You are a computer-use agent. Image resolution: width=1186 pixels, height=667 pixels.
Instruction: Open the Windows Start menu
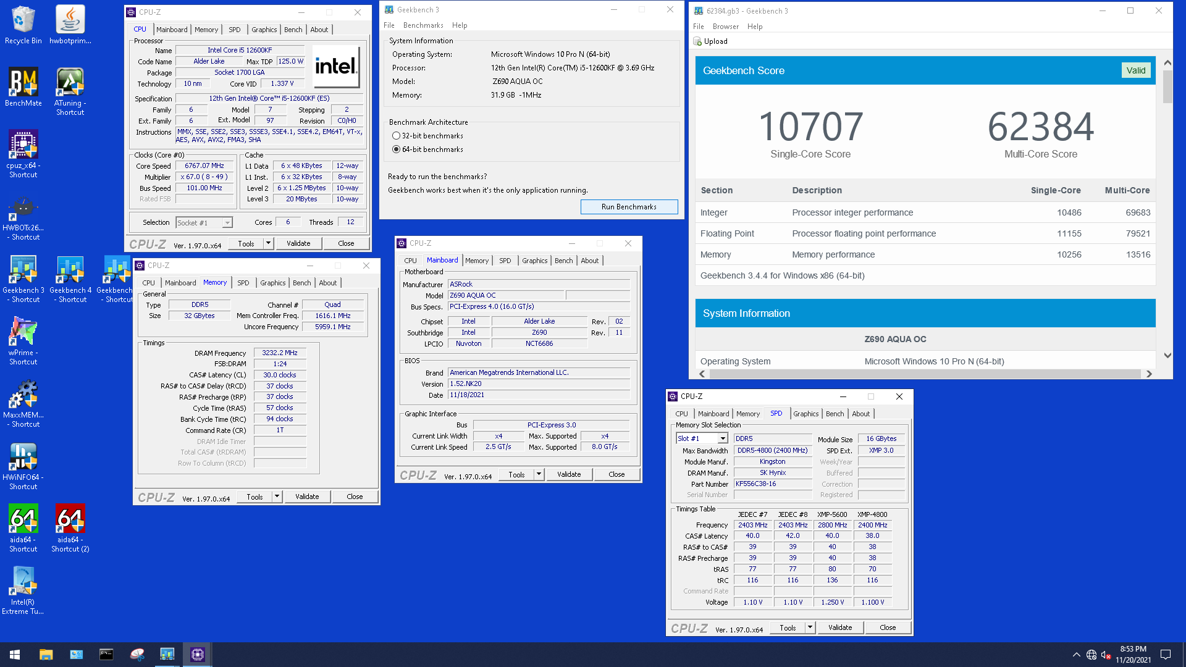coord(15,655)
